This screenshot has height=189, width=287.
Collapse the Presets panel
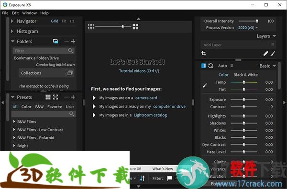12,97
